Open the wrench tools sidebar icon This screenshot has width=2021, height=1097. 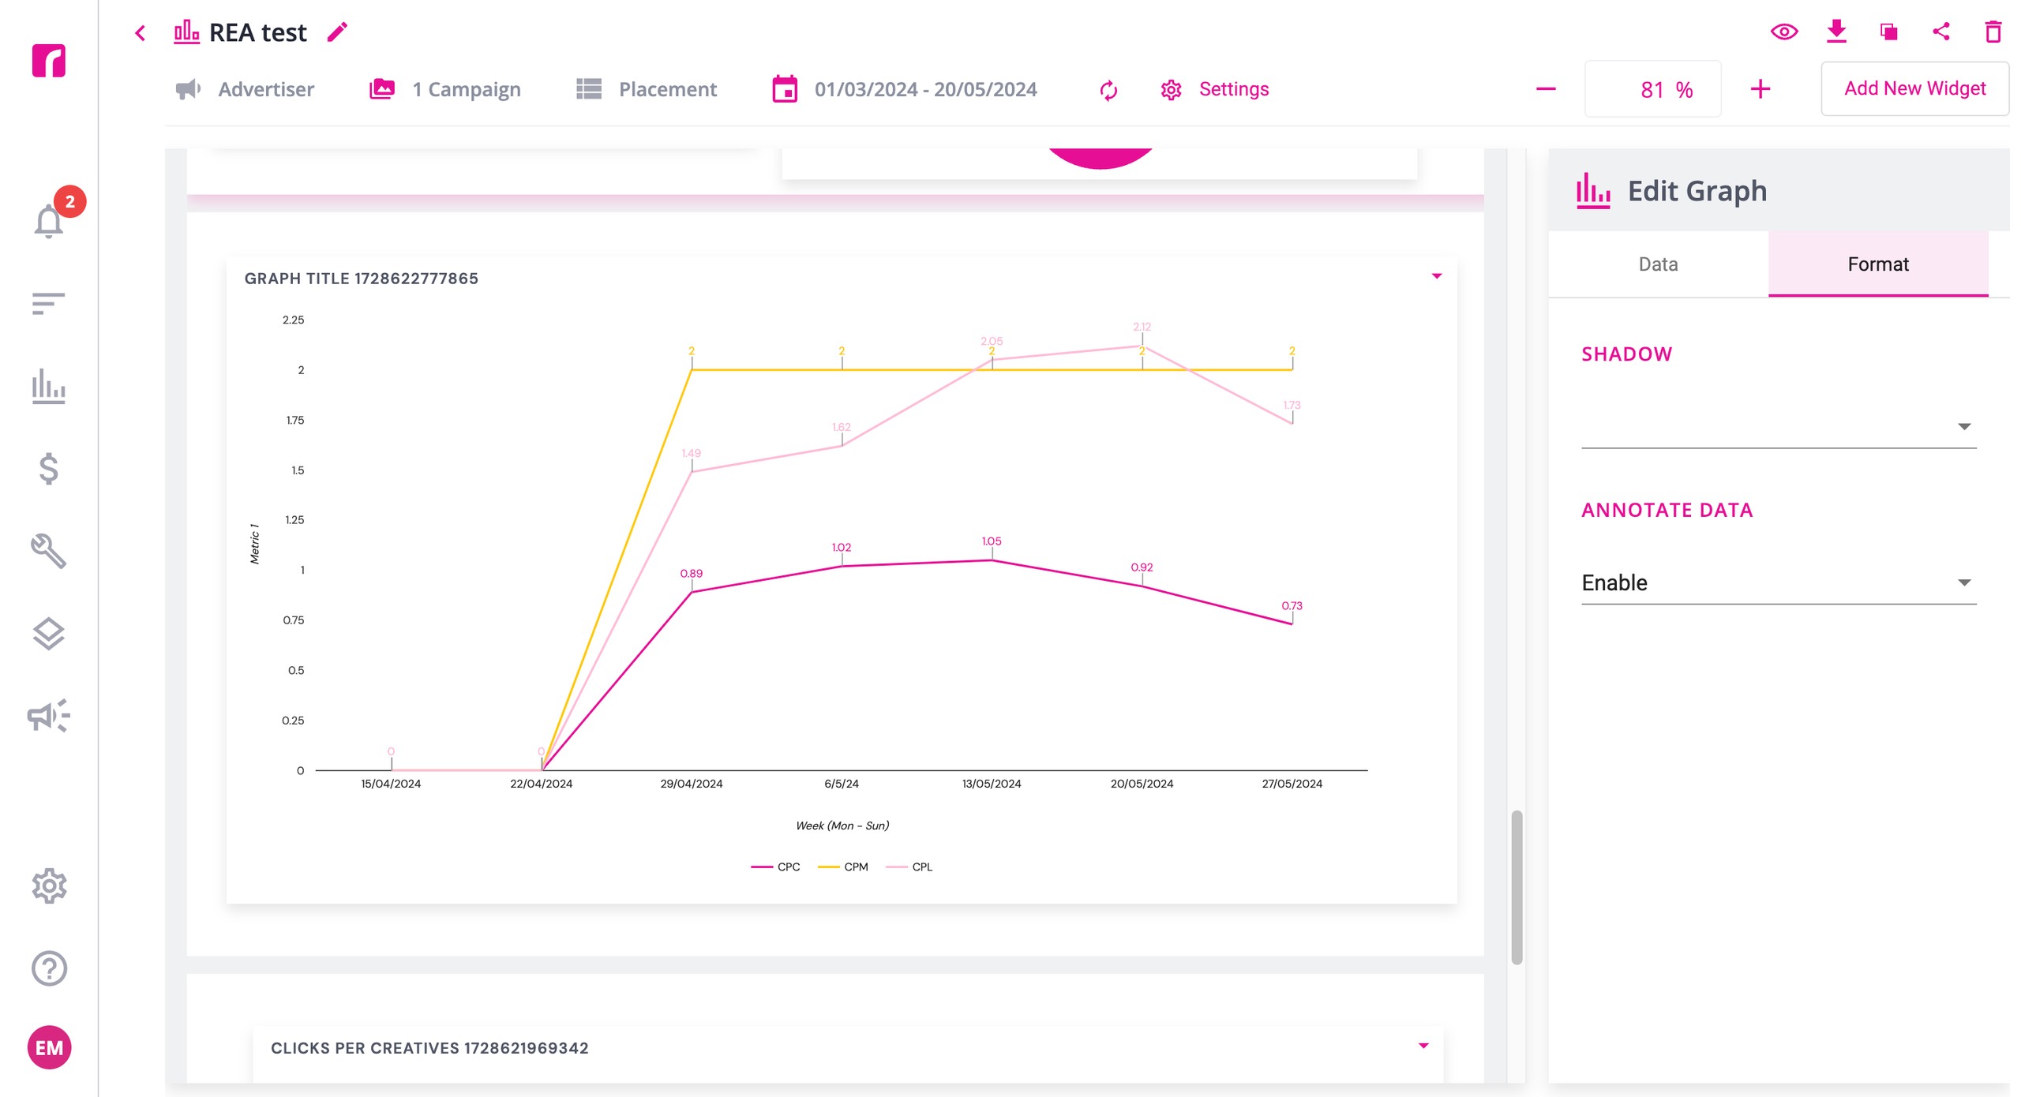tap(48, 552)
